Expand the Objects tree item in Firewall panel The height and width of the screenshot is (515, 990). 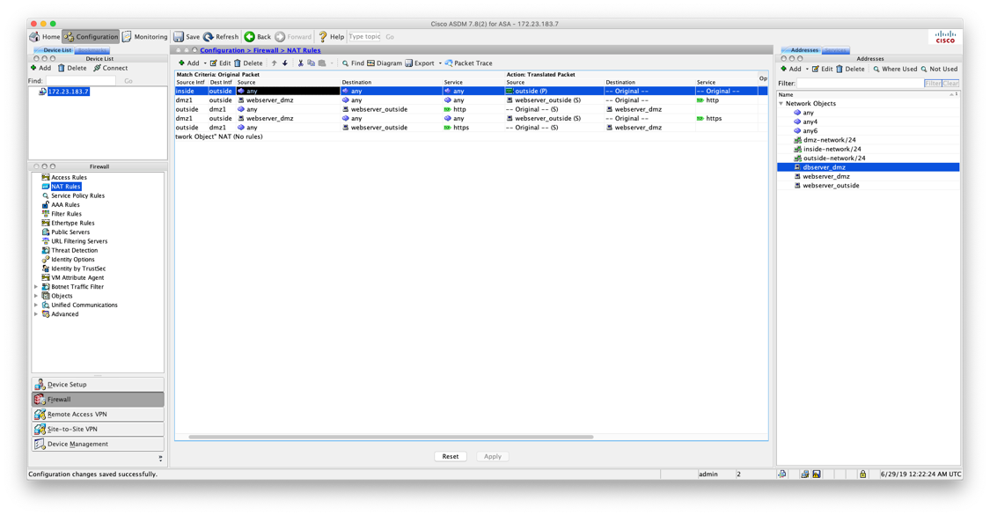click(x=34, y=295)
